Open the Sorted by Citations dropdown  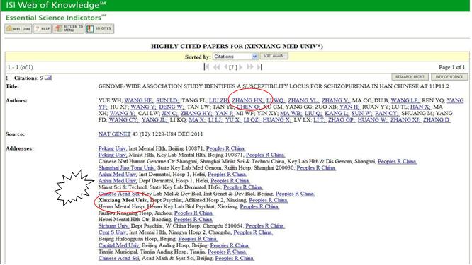coord(235,57)
